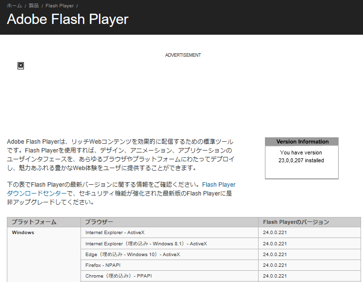Click the Internet Explorer - ActiveX cell
This screenshot has width=363, height=282.
tap(169, 233)
